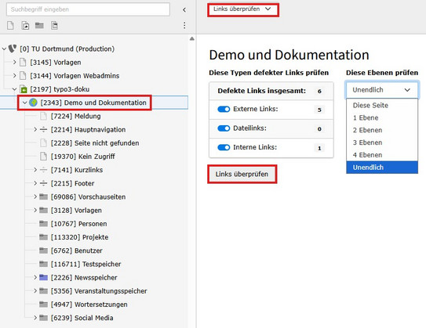Click the Links überprüfen button below the link types

pyautogui.click(x=242, y=174)
